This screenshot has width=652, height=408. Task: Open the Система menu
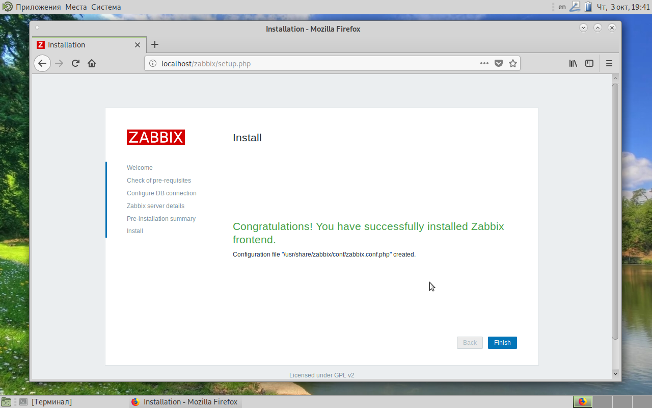coord(106,7)
